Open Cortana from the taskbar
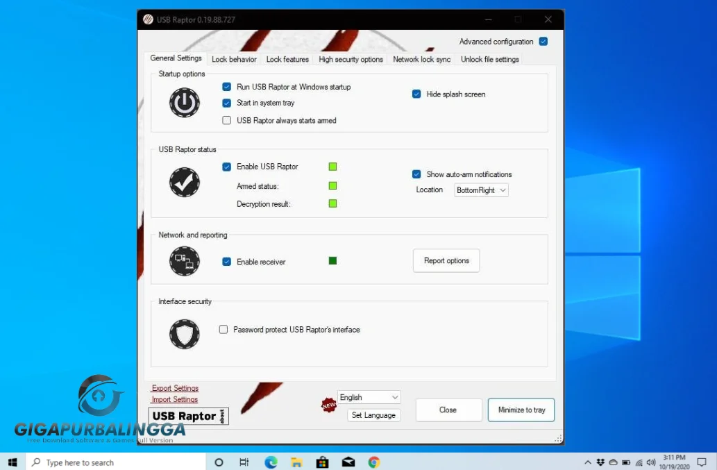This screenshot has height=470, width=717. (x=219, y=462)
